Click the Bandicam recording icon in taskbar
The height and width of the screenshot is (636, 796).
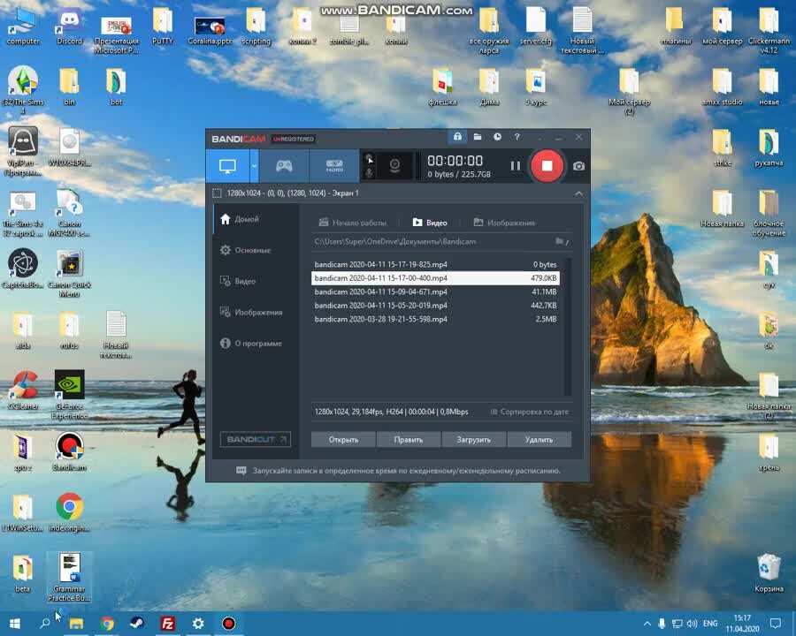pyautogui.click(x=228, y=624)
